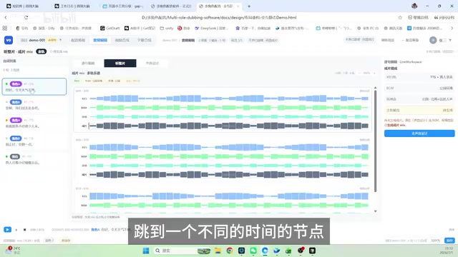Open the unity bookmarks folder
Viewport: 458px width, 257px height.
pyautogui.click(x=167, y=29)
